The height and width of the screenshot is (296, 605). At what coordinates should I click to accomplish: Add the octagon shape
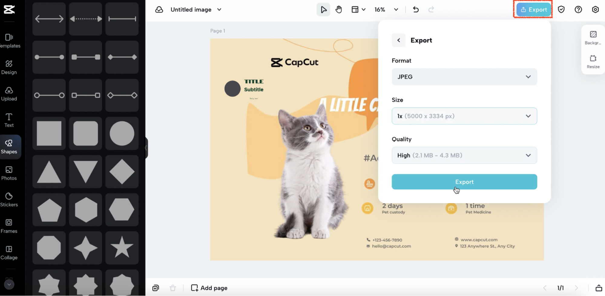[49, 248]
